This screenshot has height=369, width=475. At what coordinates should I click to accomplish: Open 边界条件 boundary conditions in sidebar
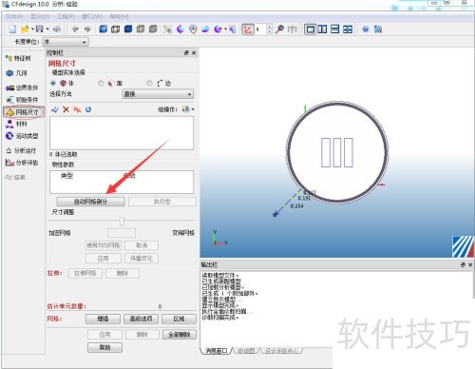tap(22, 87)
